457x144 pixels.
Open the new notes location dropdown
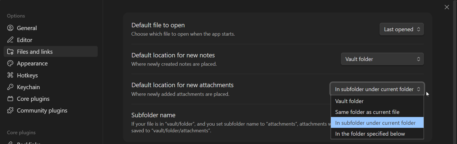click(x=382, y=59)
